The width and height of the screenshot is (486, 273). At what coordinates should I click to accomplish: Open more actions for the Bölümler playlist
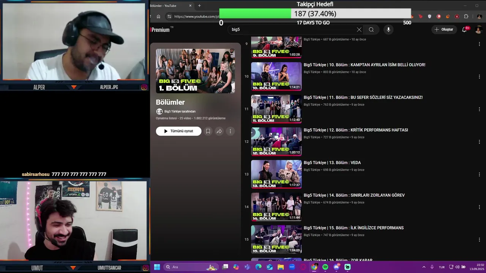230,131
